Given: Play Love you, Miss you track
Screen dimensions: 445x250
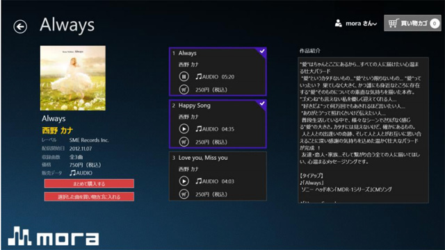Looking at the screenshot, I should [x=184, y=181].
